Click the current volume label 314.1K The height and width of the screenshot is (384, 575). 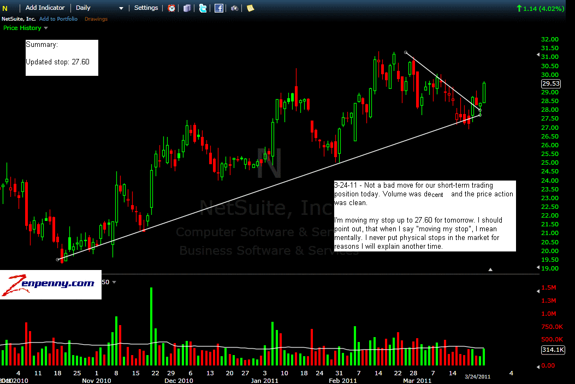pyautogui.click(x=553, y=350)
